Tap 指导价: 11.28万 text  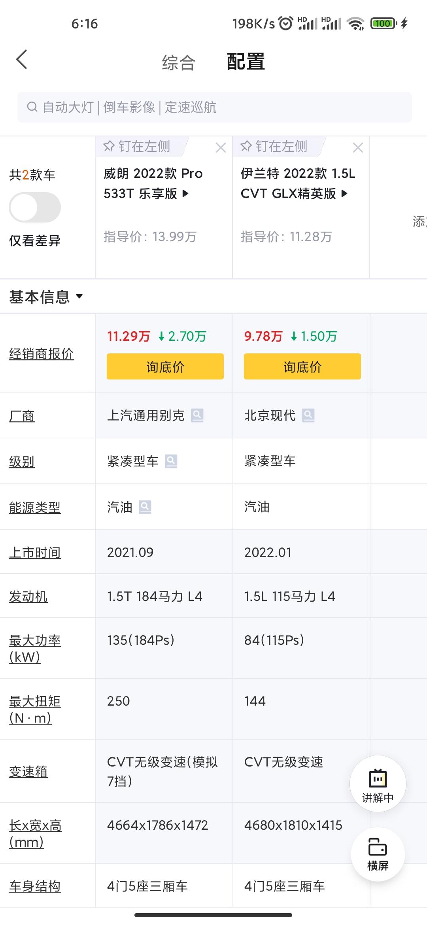(286, 236)
